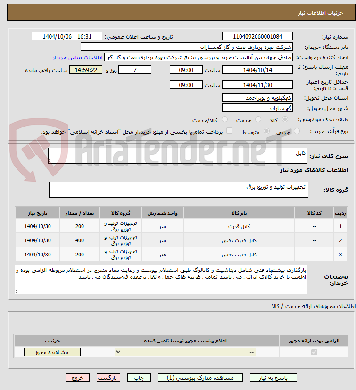356x390 pixels.
Task: Click the تعداد / مقدار column header
Action: click(80, 213)
